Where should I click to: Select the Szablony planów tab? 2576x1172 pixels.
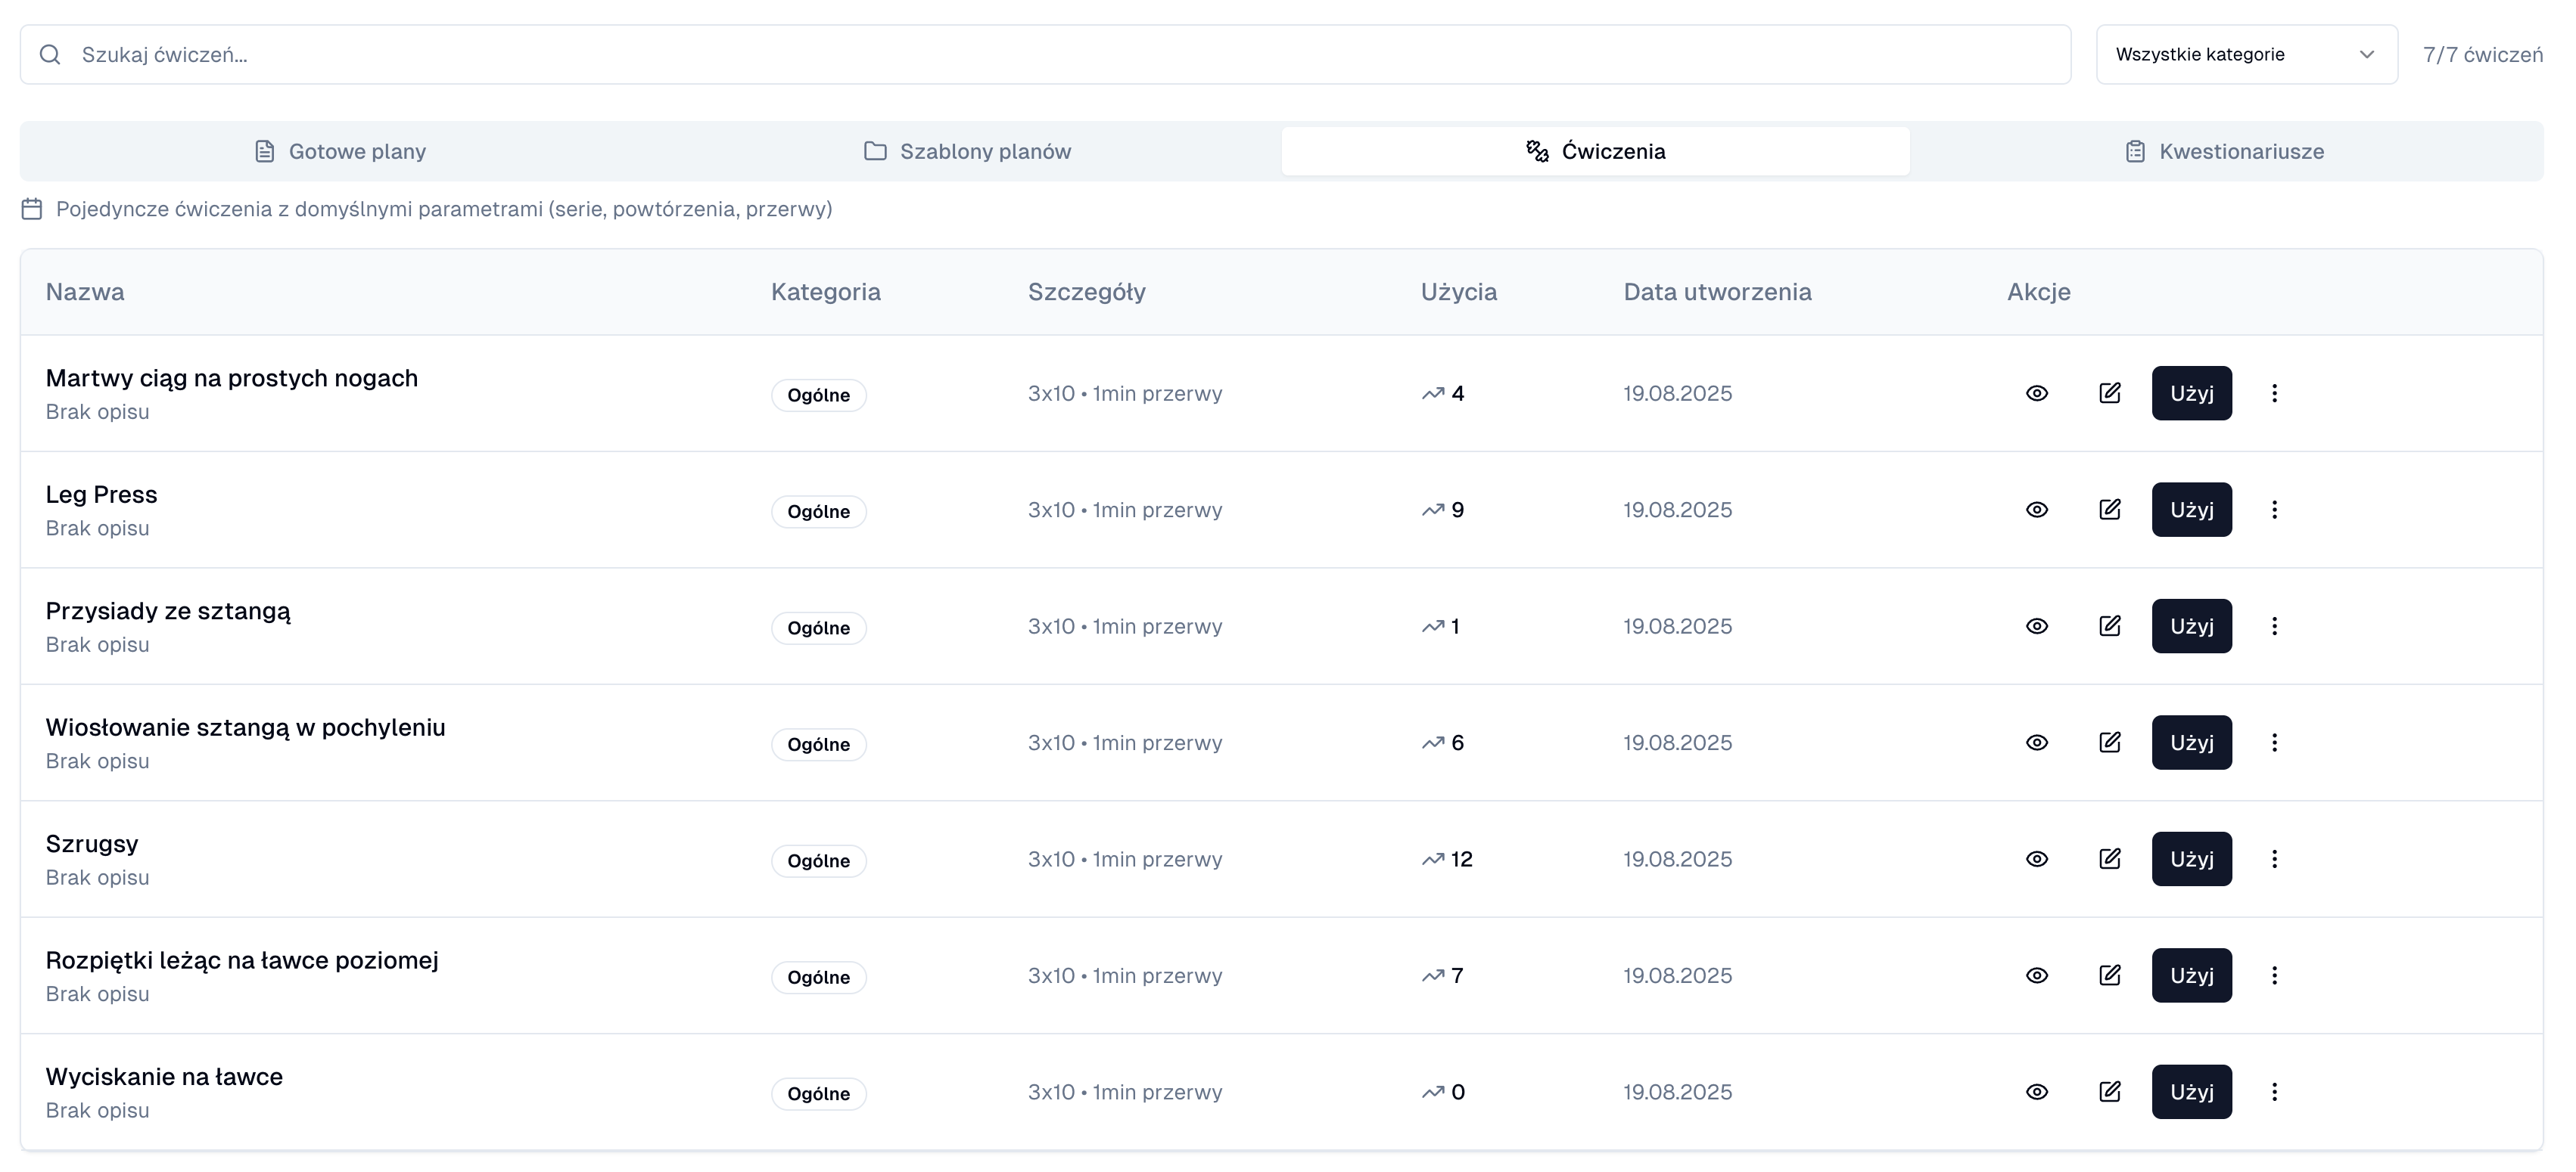pos(967,151)
